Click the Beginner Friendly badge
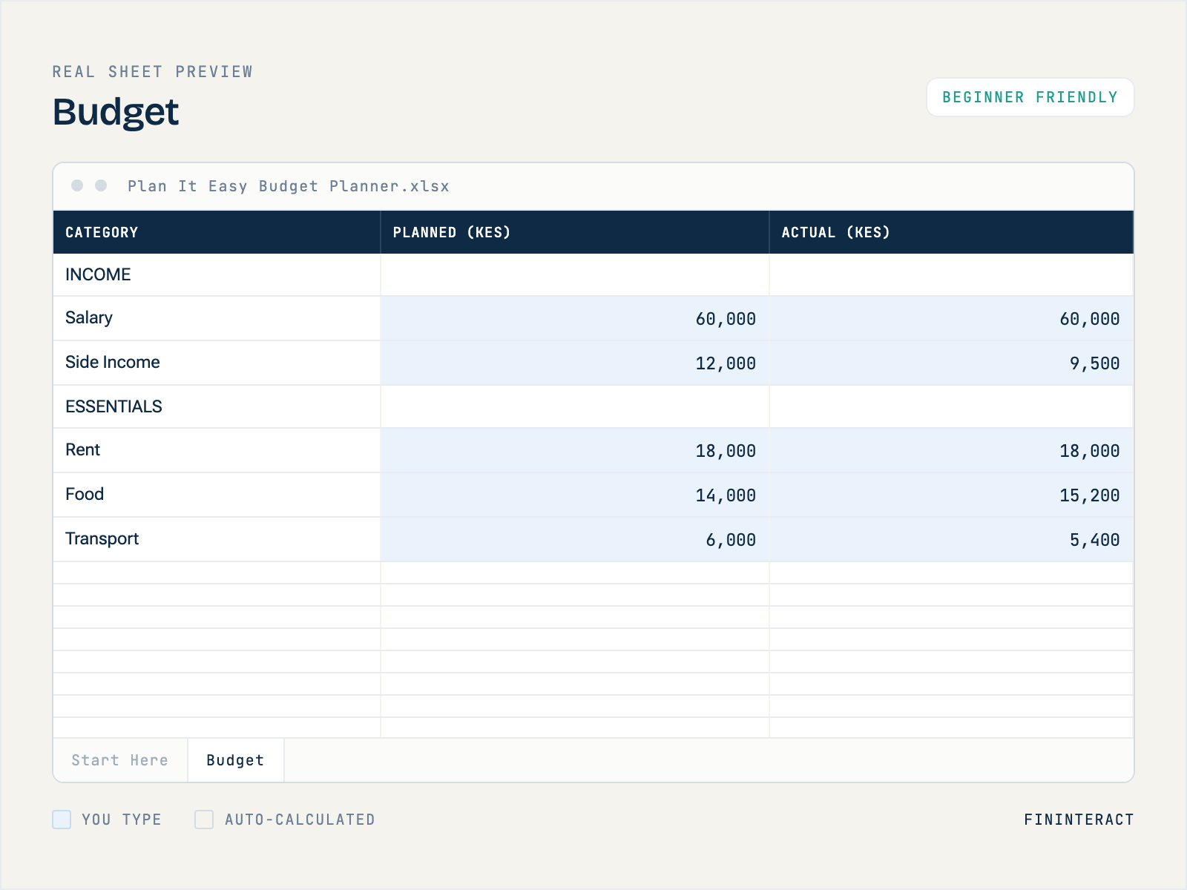This screenshot has height=890, width=1187. [x=1030, y=97]
